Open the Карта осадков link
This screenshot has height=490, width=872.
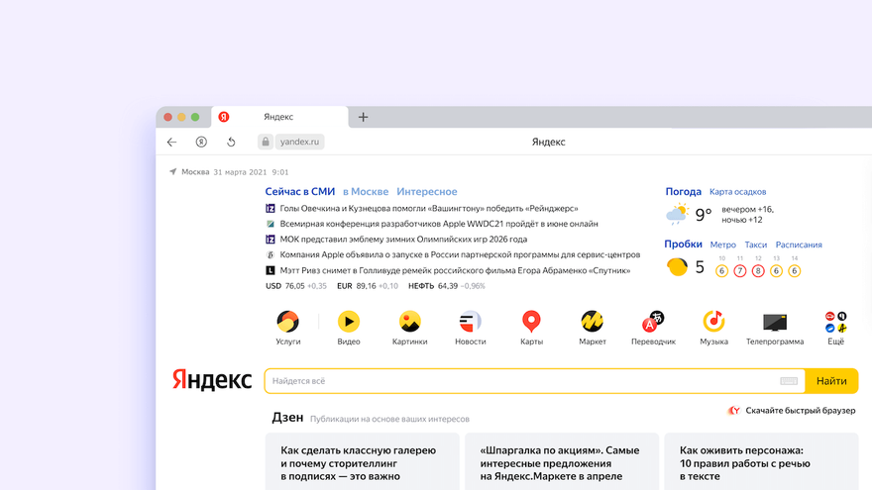[737, 192]
